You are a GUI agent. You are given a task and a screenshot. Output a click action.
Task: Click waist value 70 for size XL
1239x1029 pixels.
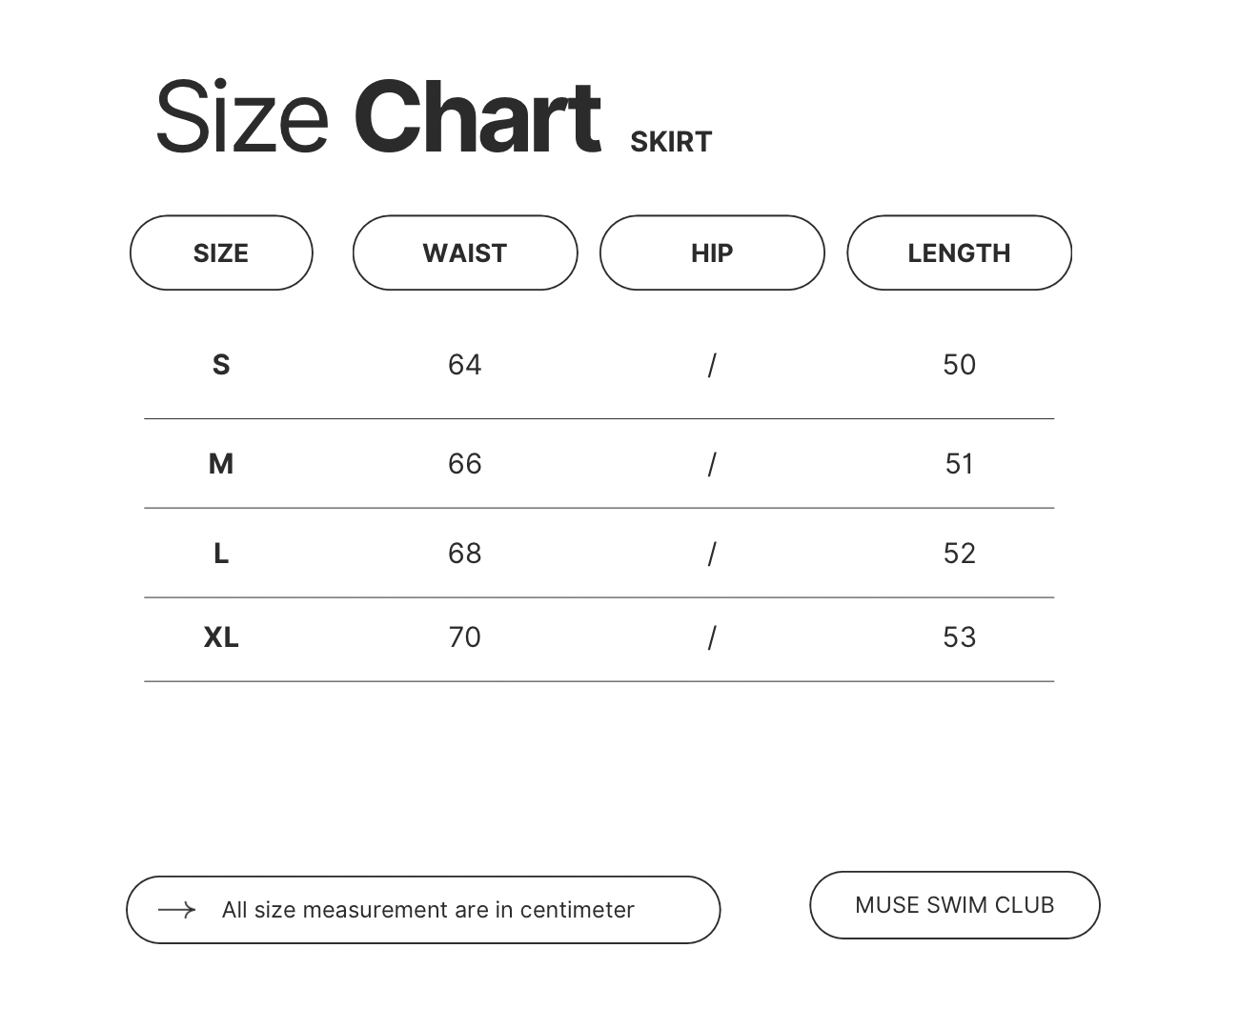click(x=465, y=637)
